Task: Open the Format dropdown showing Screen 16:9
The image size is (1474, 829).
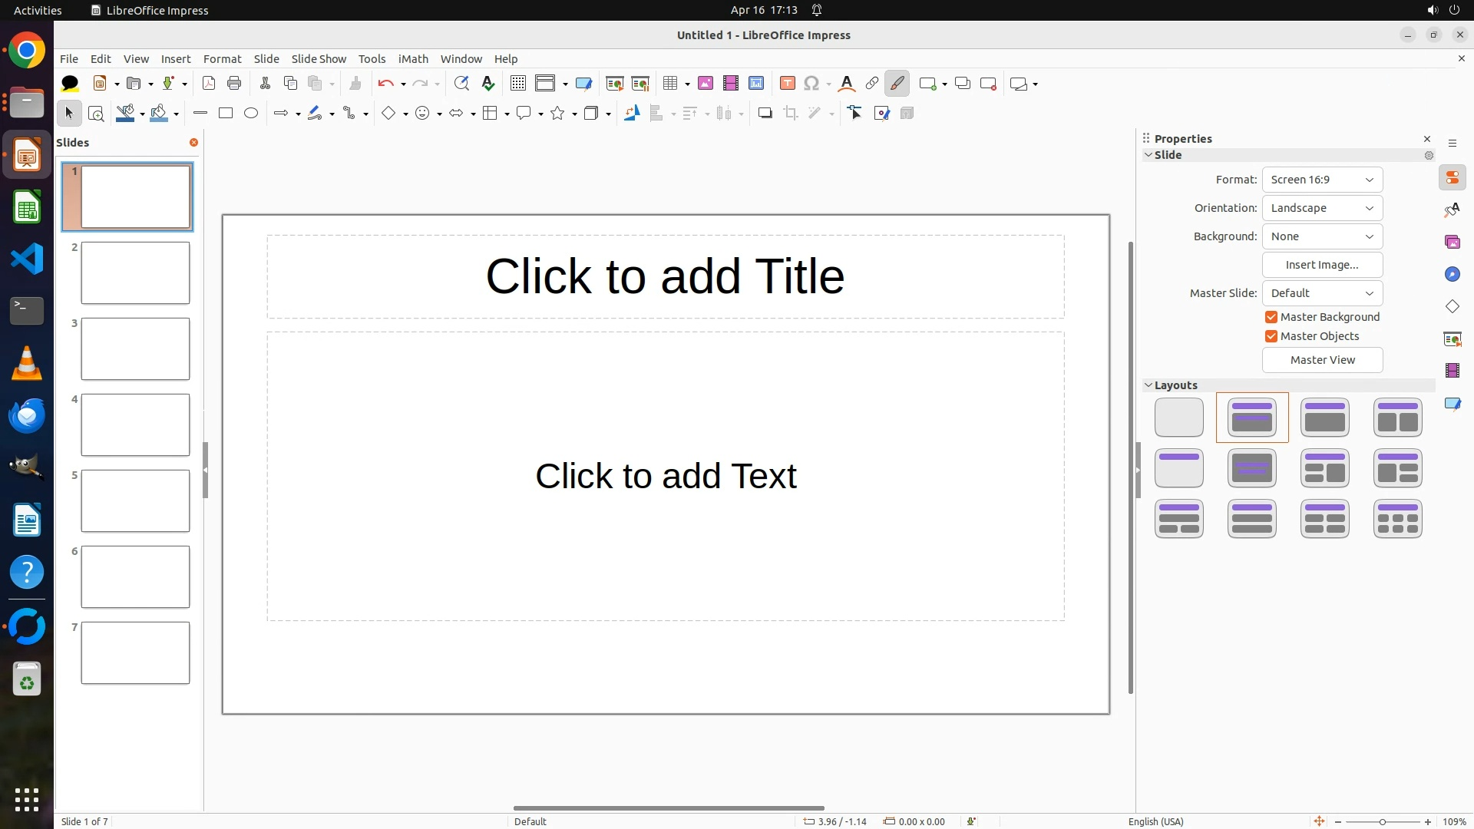Action: click(x=1322, y=180)
